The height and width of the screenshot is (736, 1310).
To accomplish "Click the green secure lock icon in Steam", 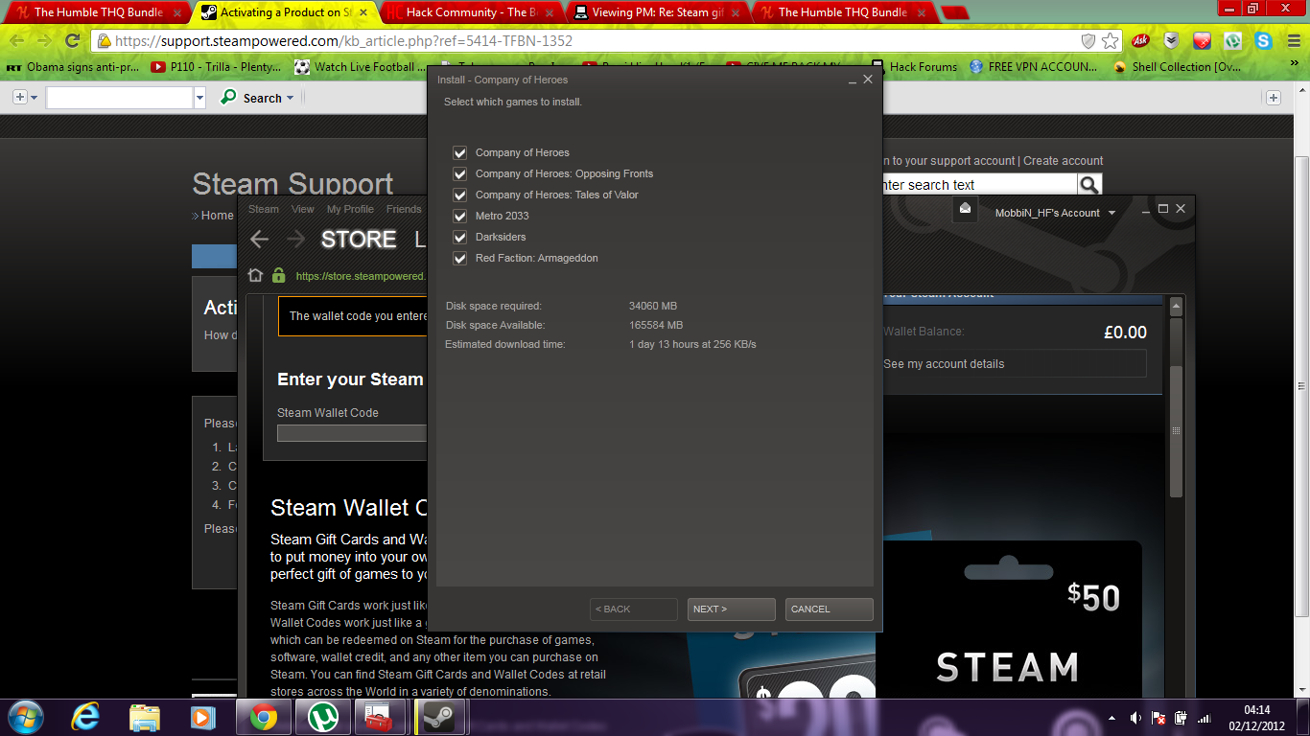I will pos(278,275).
